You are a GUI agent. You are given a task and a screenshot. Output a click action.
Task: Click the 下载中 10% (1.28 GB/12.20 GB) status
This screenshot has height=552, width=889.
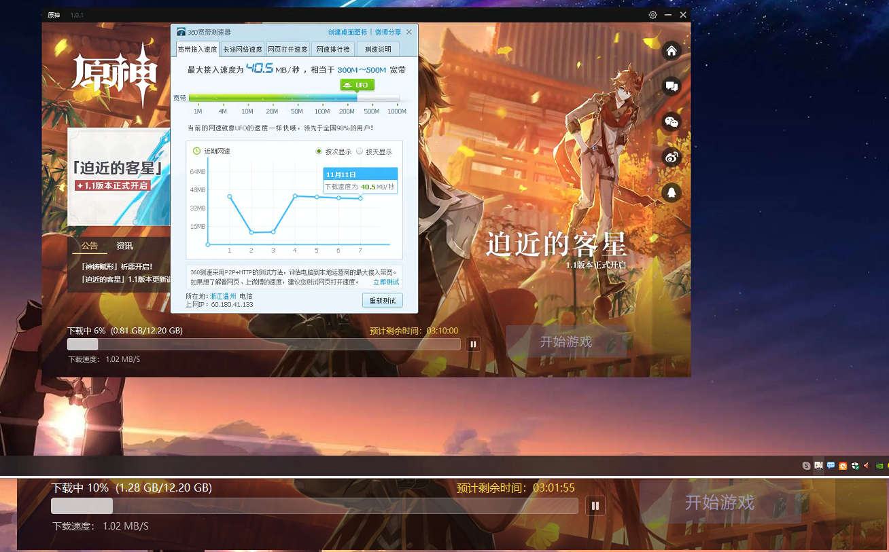(x=132, y=487)
